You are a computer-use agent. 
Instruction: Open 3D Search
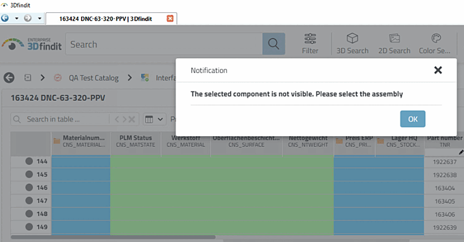tap(352, 44)
